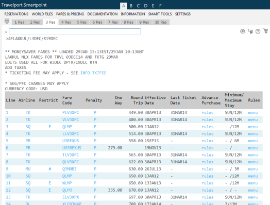This screenshot has width=270, height=205.
Task: Switch to work area F
Action: pyautogui.click(x=160, y=6)
